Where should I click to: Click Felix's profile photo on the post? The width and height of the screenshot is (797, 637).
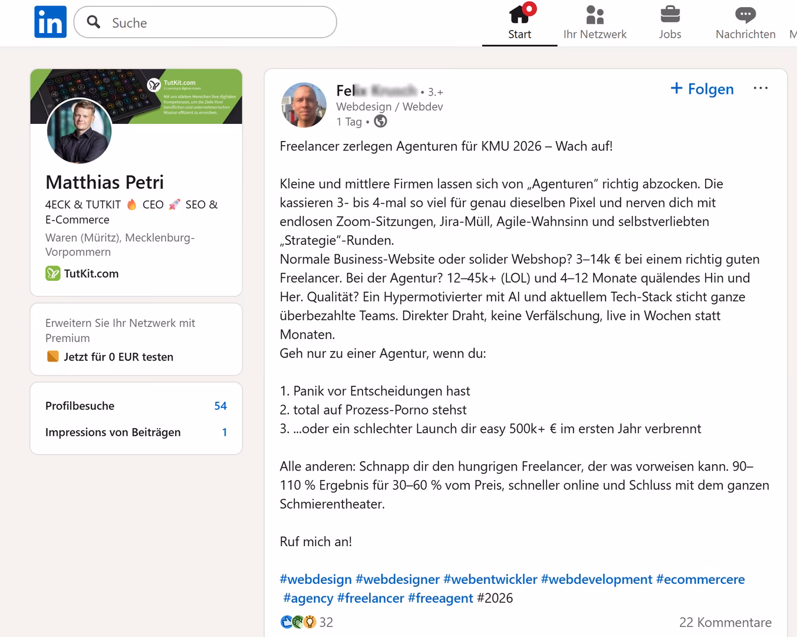point(304,105)
